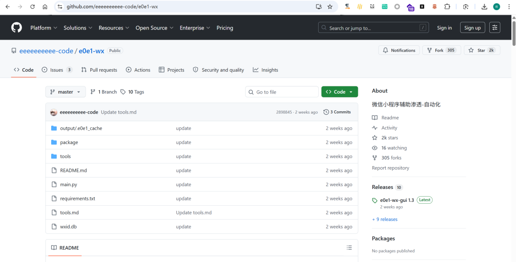
Task: Expand the Solutions menu
Action: pos(78,28)
